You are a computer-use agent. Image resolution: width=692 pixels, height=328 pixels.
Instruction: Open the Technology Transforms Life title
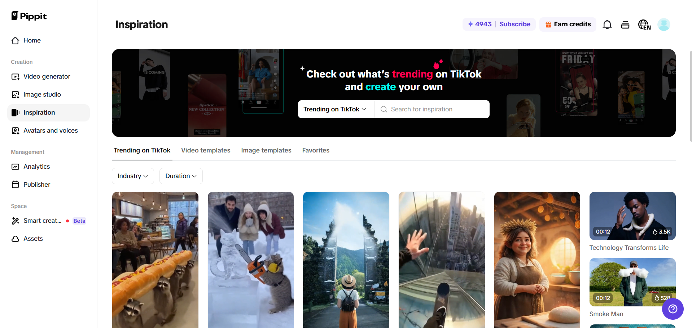tap(629, 248)
